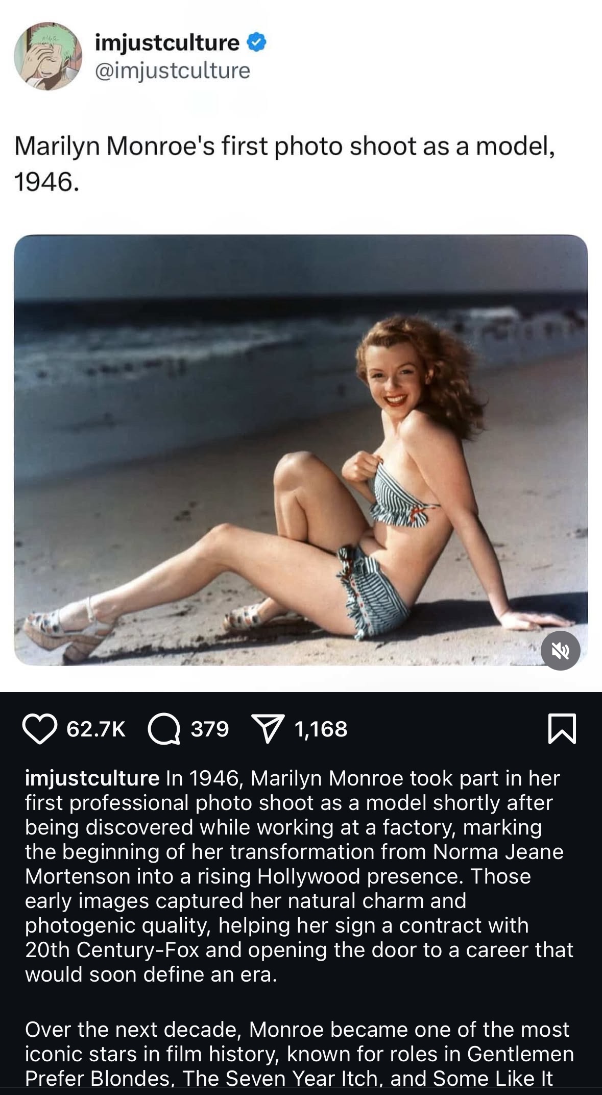
Task: Click the @imjustculture handle
Action: click(173, 70)
